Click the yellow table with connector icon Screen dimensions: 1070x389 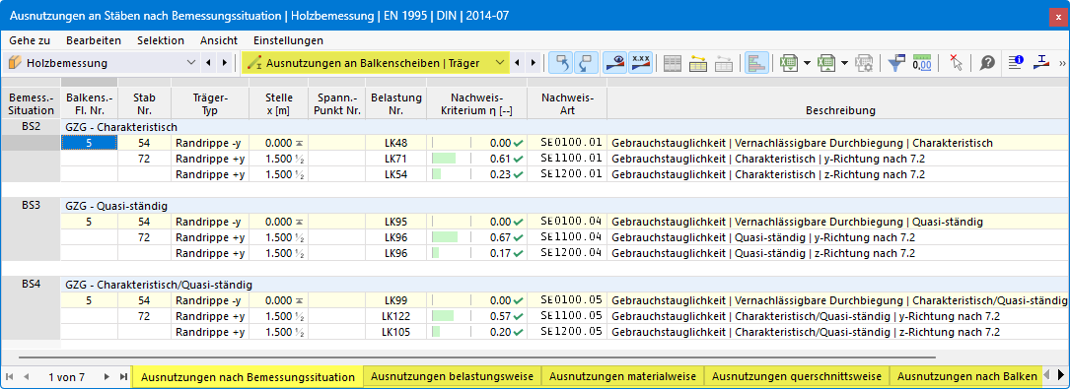tap(697, 63)
